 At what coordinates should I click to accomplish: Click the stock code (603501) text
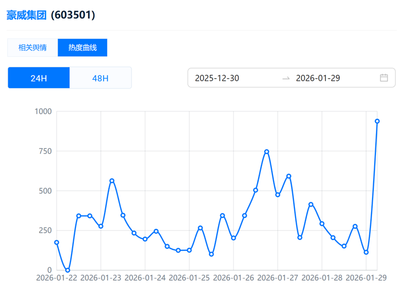point(73,15)
